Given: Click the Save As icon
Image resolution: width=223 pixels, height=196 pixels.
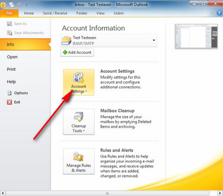Looking at the screenshot, I should click(x=9, y=23).
